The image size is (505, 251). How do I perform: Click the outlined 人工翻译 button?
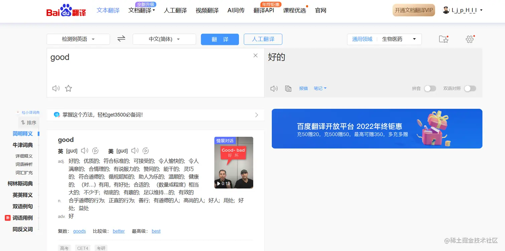(x=263, y=39)
